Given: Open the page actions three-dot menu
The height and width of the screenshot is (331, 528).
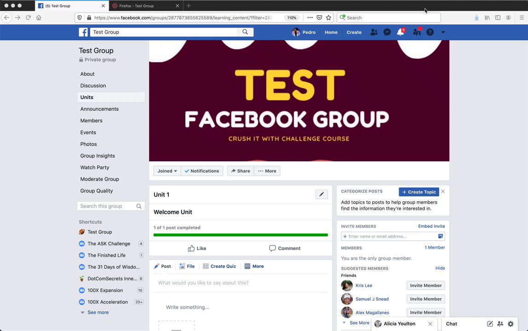Looking at the screenshot, I should point(310,17).
